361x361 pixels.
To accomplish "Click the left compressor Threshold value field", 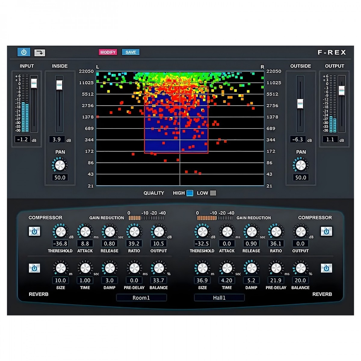I will 60,244.
